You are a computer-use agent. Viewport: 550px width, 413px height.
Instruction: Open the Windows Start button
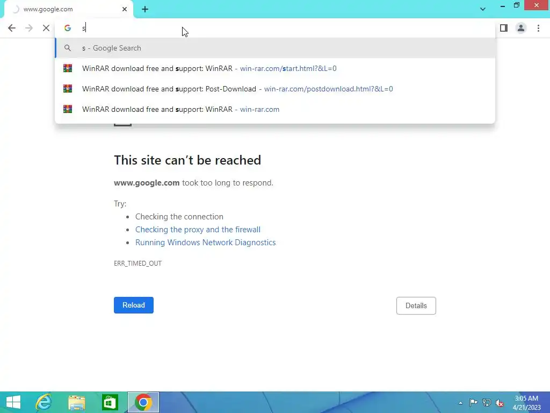click(13, 402)
